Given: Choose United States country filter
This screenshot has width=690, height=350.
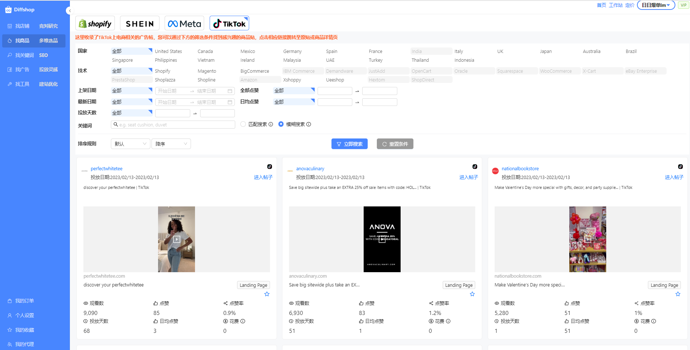Looking at the screenshot, I should coord(168,52).
